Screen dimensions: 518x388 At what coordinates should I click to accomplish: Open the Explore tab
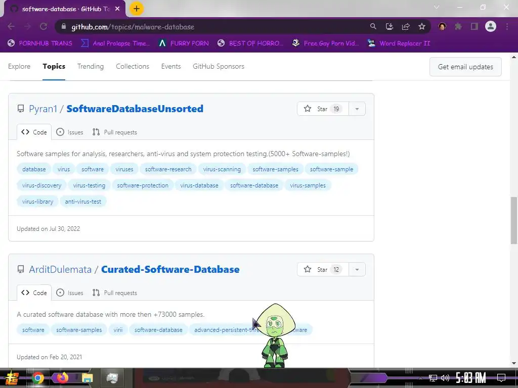tap(19, 66)
